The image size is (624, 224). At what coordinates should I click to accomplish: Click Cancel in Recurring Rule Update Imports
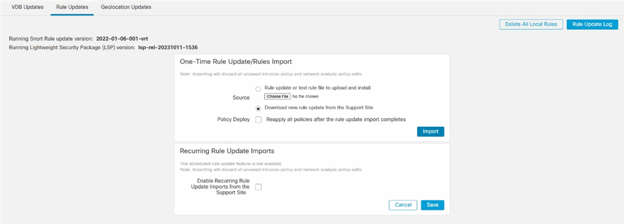pos(402,205)
